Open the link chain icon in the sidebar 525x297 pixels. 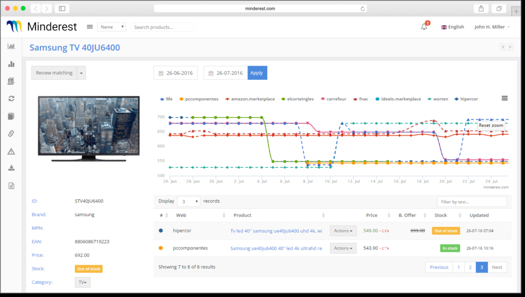[x=11, y=134]
